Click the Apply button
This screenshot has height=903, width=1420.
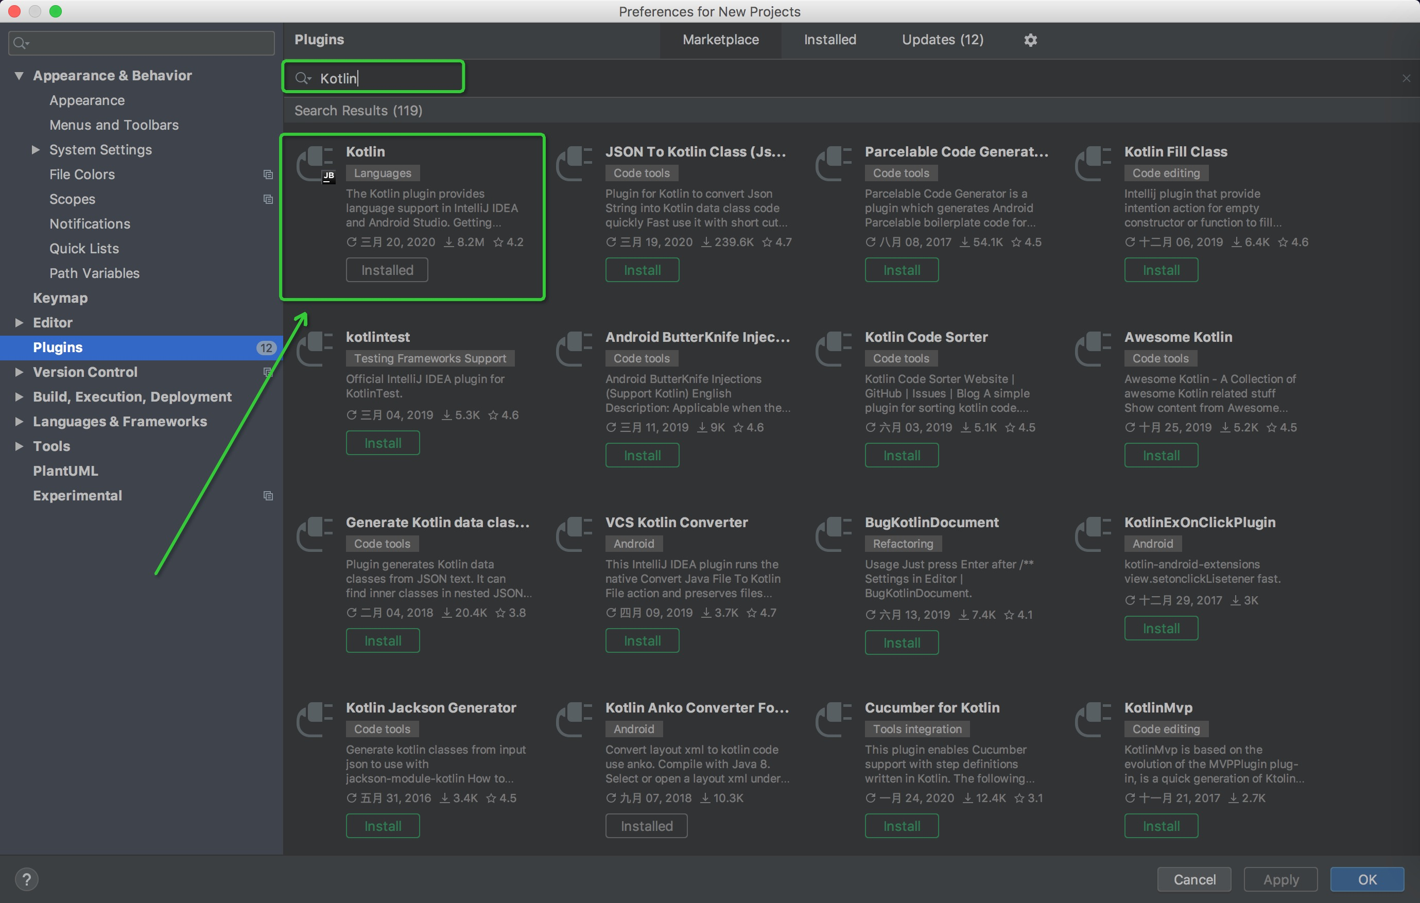pyautogui.click(x=1281, y=879)
